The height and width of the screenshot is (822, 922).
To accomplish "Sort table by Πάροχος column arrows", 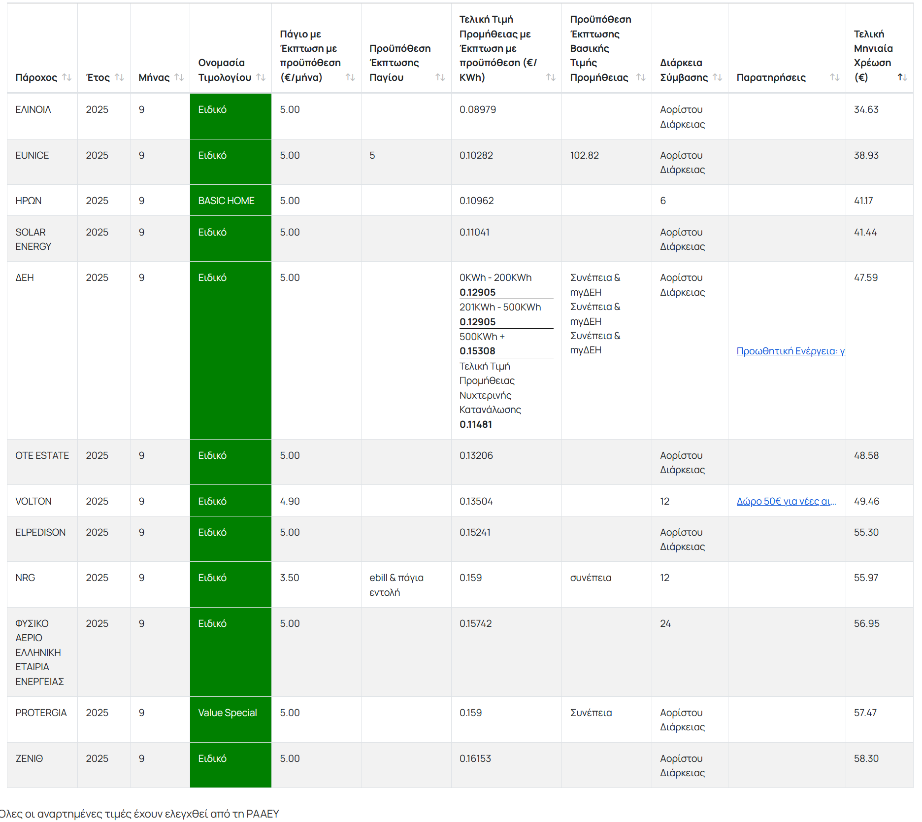I will click(x=67, y=77).
